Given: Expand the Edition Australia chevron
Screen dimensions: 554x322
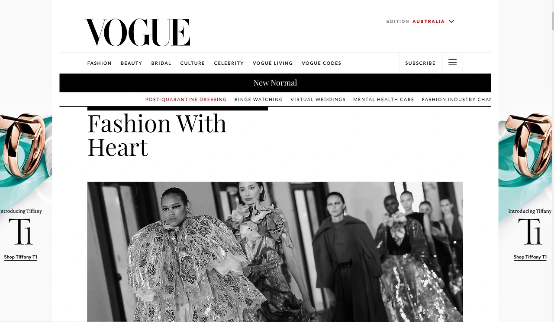Looking at the screenshot, I should tap(451, 21).
